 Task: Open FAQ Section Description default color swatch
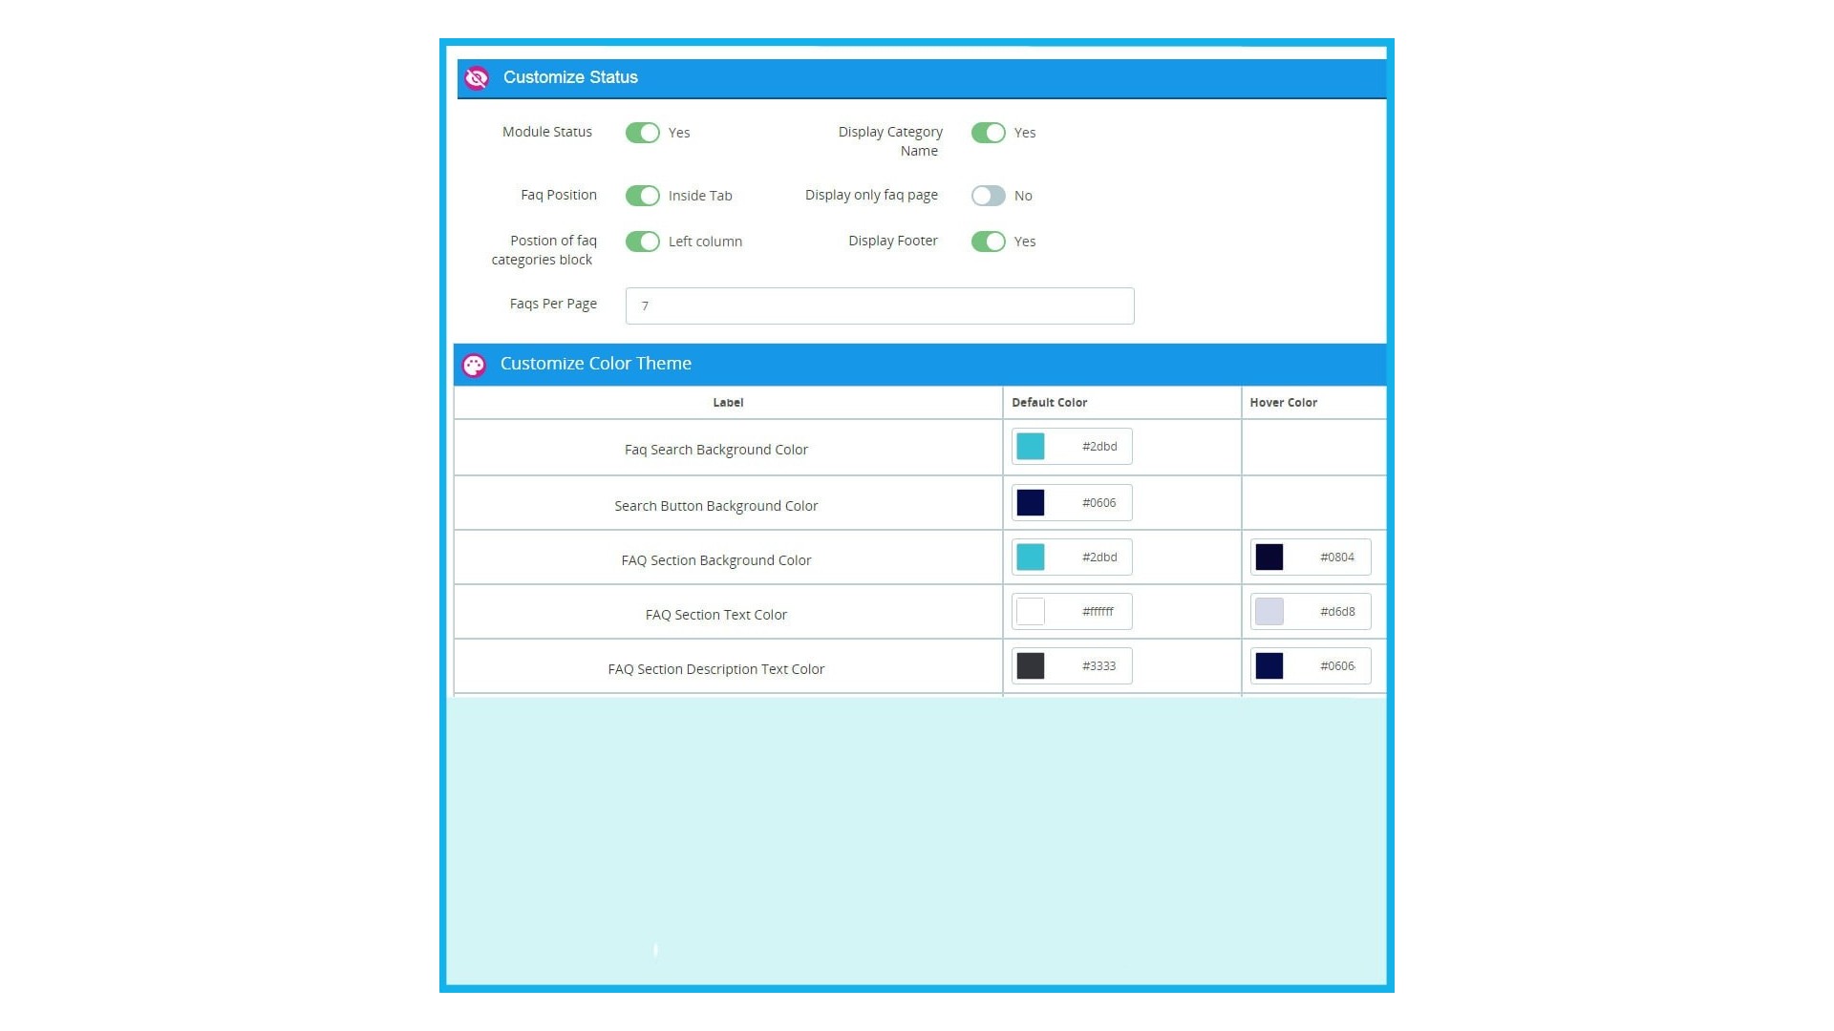pos(1031,666)
